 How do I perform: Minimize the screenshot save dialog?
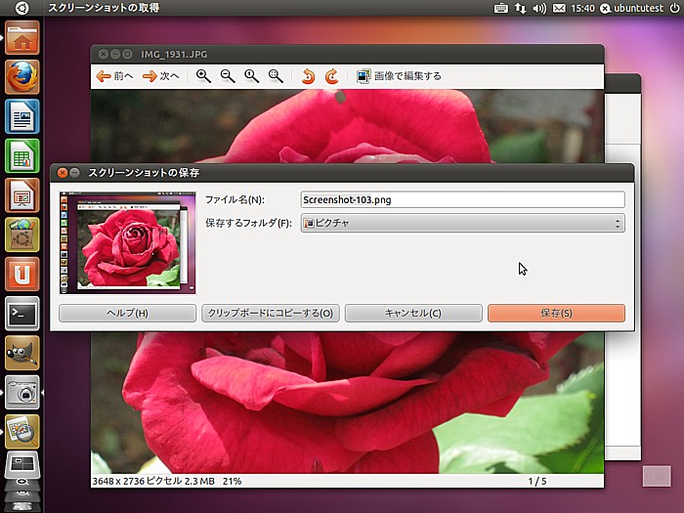click(x=74, y=173)
